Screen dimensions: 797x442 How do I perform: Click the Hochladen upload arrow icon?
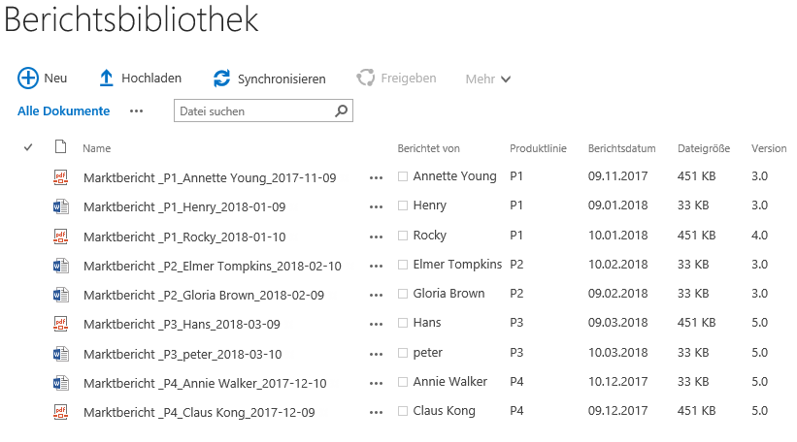pos(106,79)
